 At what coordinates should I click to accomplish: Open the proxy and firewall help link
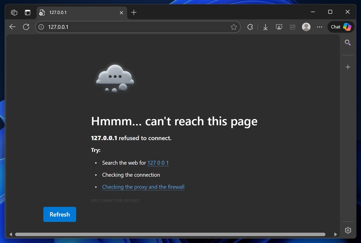pos(143,187)
